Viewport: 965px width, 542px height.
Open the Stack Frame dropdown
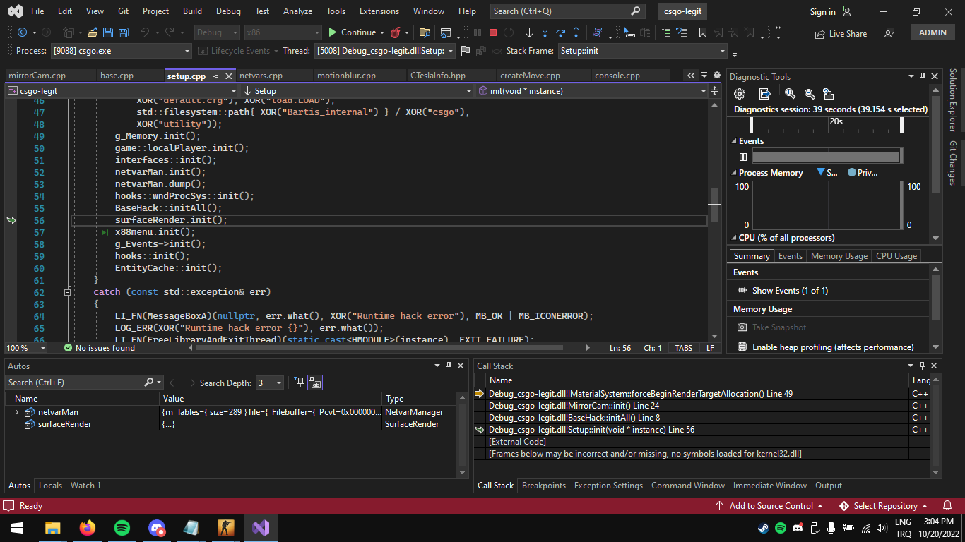point(722,51)
